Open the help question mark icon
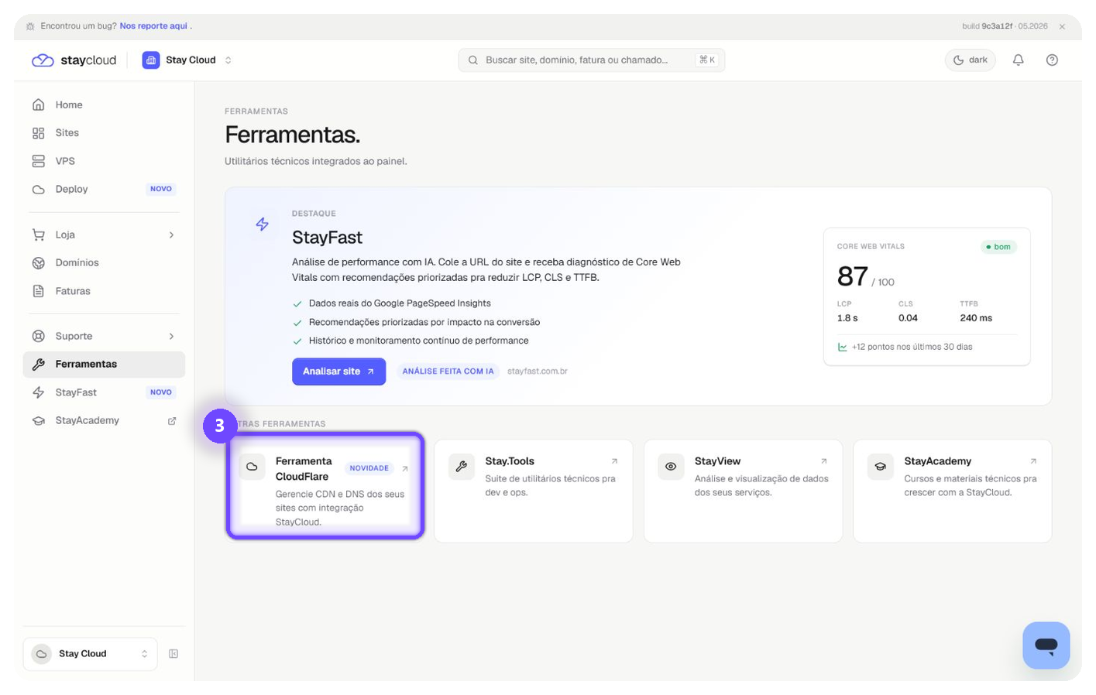This screenshot has height=695, width=1096. tap(1051, 60)
